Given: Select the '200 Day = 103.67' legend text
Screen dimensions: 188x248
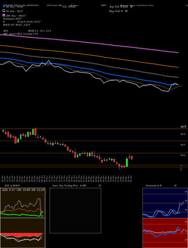Looking at the screenshot, I should pyautogui.click(x=16, y=16).
